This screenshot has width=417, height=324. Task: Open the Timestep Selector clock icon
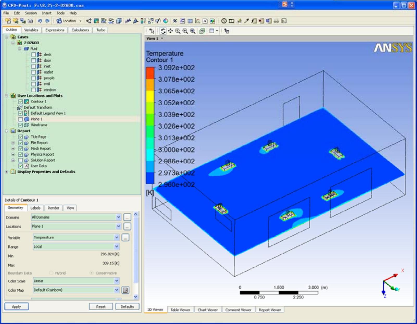pos(224,21)
